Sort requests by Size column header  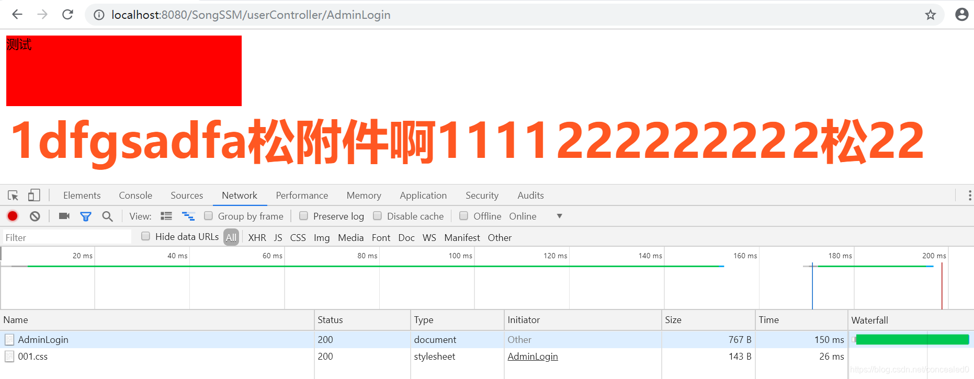pyautogui.click(x=708, y=320)
